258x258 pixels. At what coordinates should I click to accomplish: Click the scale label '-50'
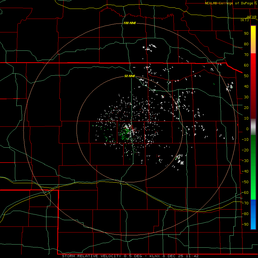245,182
